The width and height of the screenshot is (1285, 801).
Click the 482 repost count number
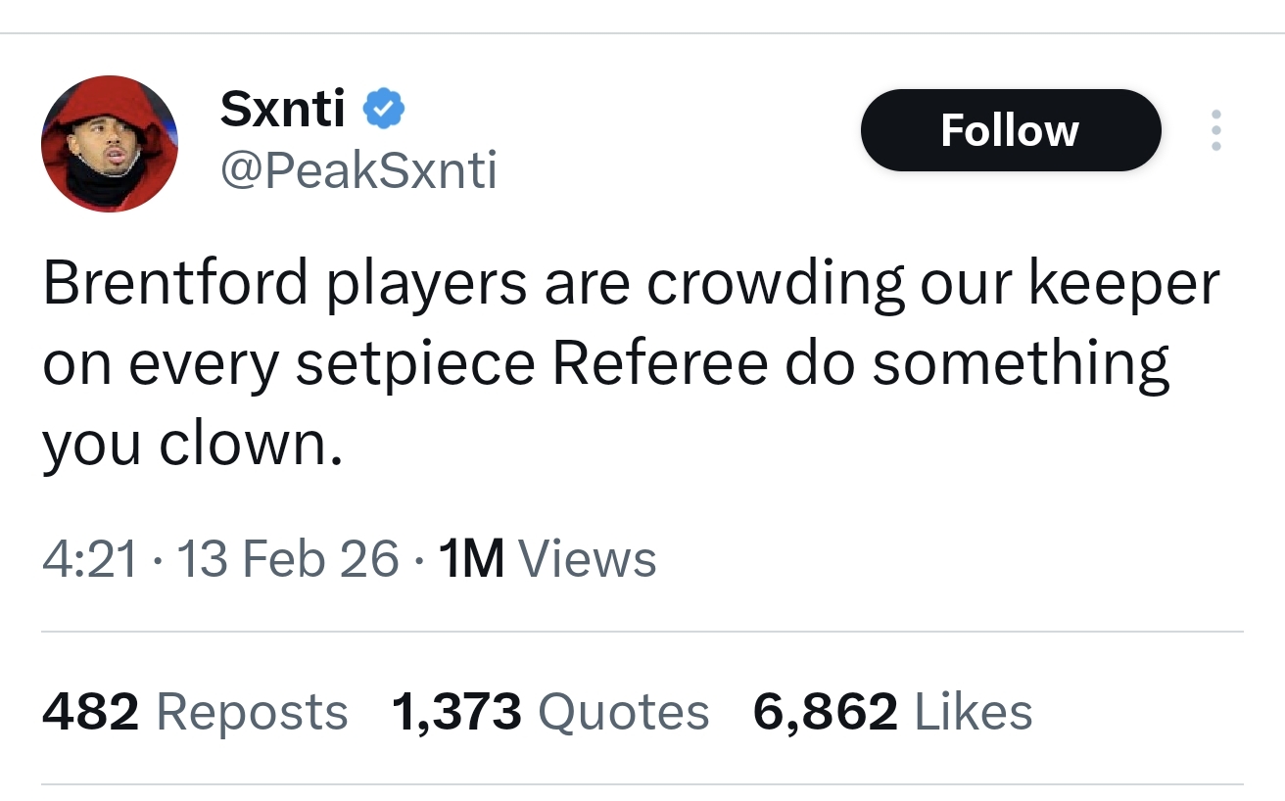[x=90, y=712]
